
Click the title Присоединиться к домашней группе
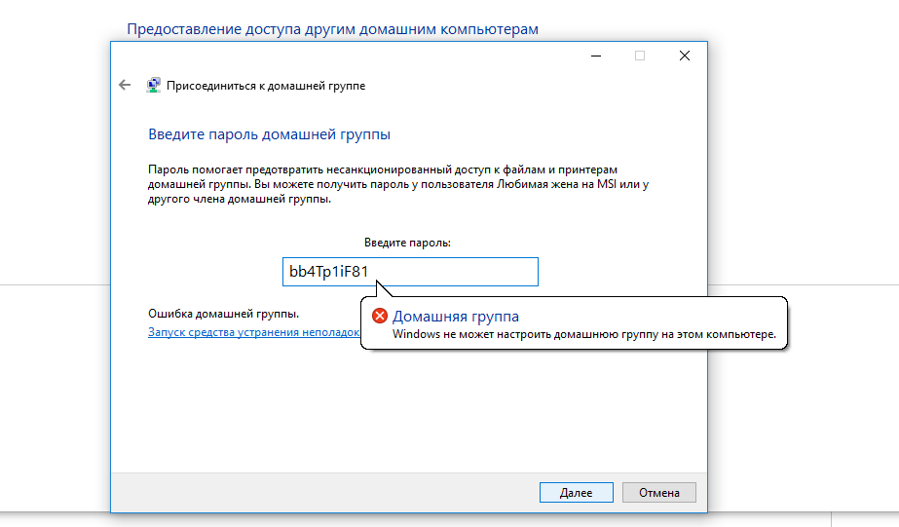266,86
